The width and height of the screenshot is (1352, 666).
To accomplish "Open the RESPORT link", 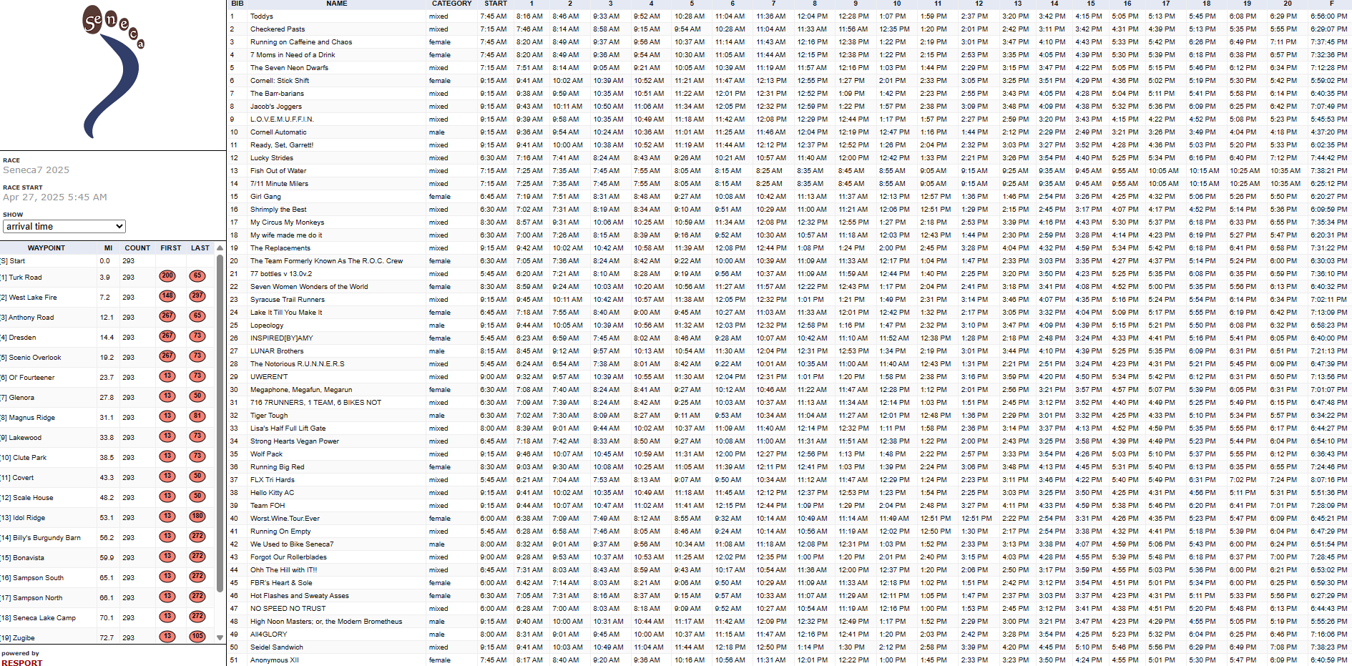I will point(21,662).
